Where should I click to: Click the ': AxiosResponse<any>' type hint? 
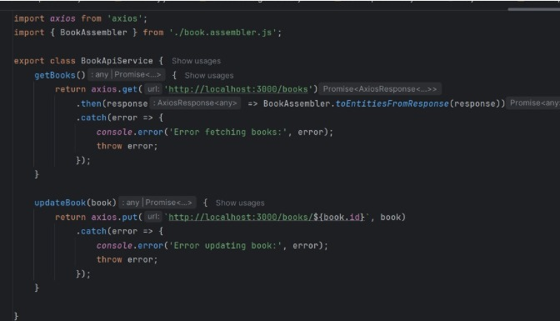(x=195, y=103)
